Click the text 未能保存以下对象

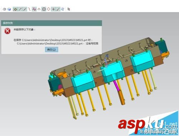(x=24, y=29)
